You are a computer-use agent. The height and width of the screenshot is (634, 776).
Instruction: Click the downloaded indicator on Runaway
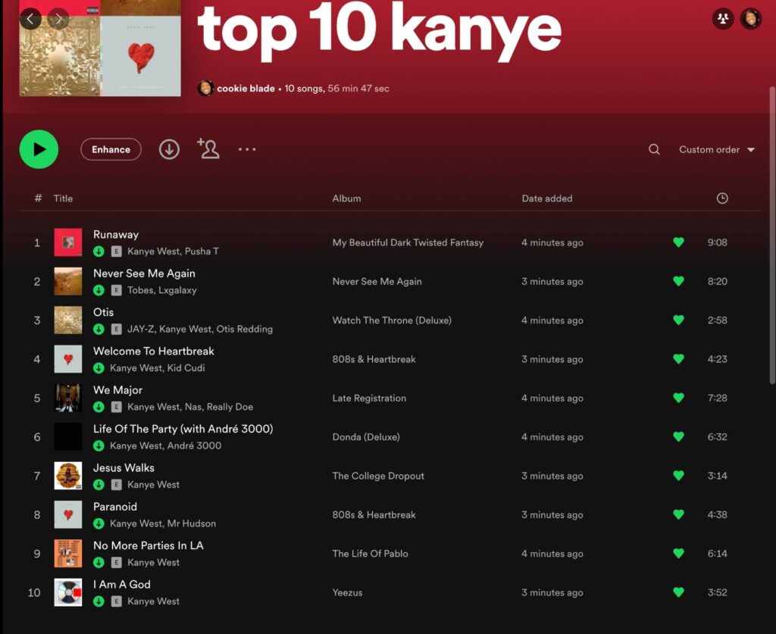99,251
